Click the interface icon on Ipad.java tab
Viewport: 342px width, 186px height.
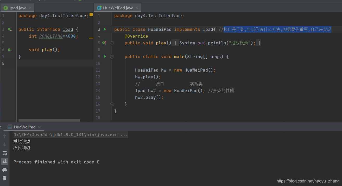tap(5, 8)
